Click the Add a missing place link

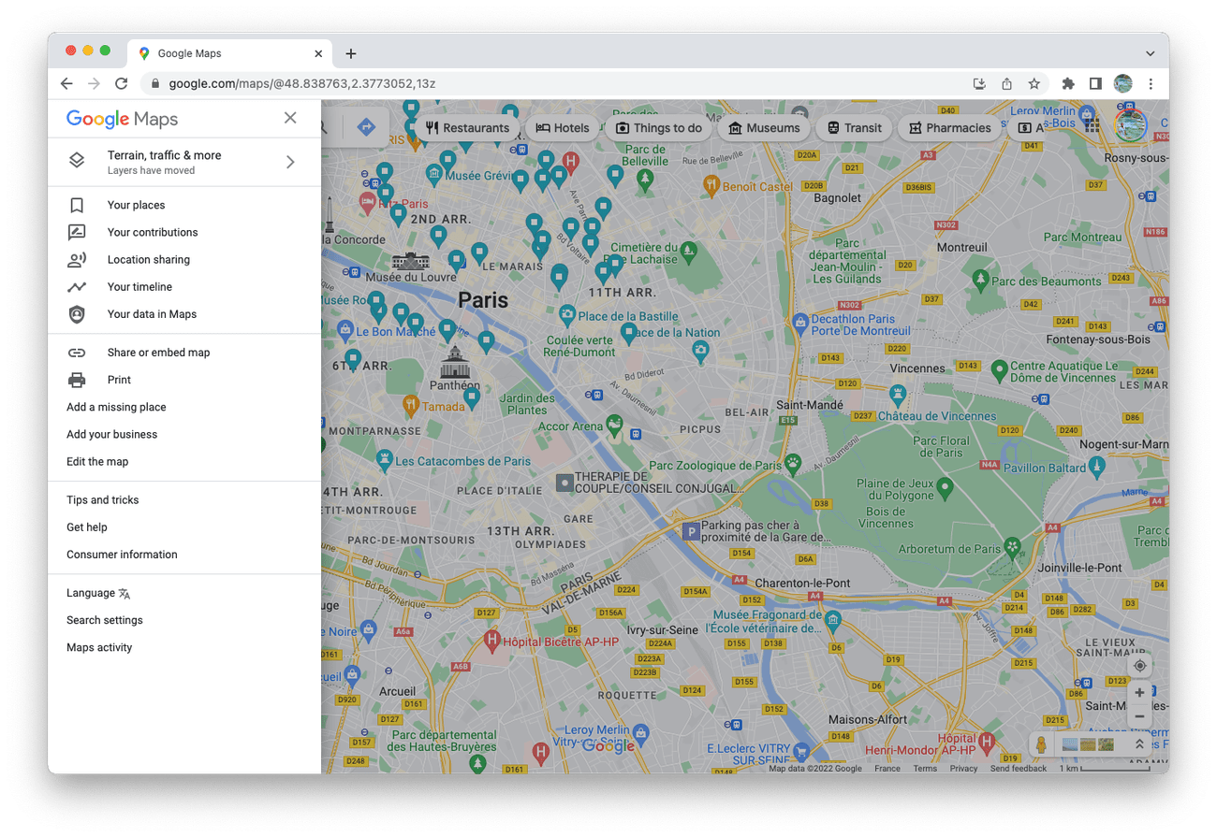click(x=115, y=407)
